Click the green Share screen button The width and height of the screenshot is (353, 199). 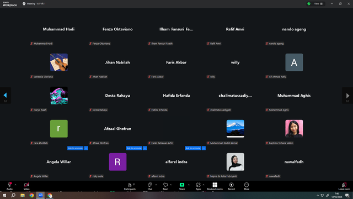[x=182, y=186]
